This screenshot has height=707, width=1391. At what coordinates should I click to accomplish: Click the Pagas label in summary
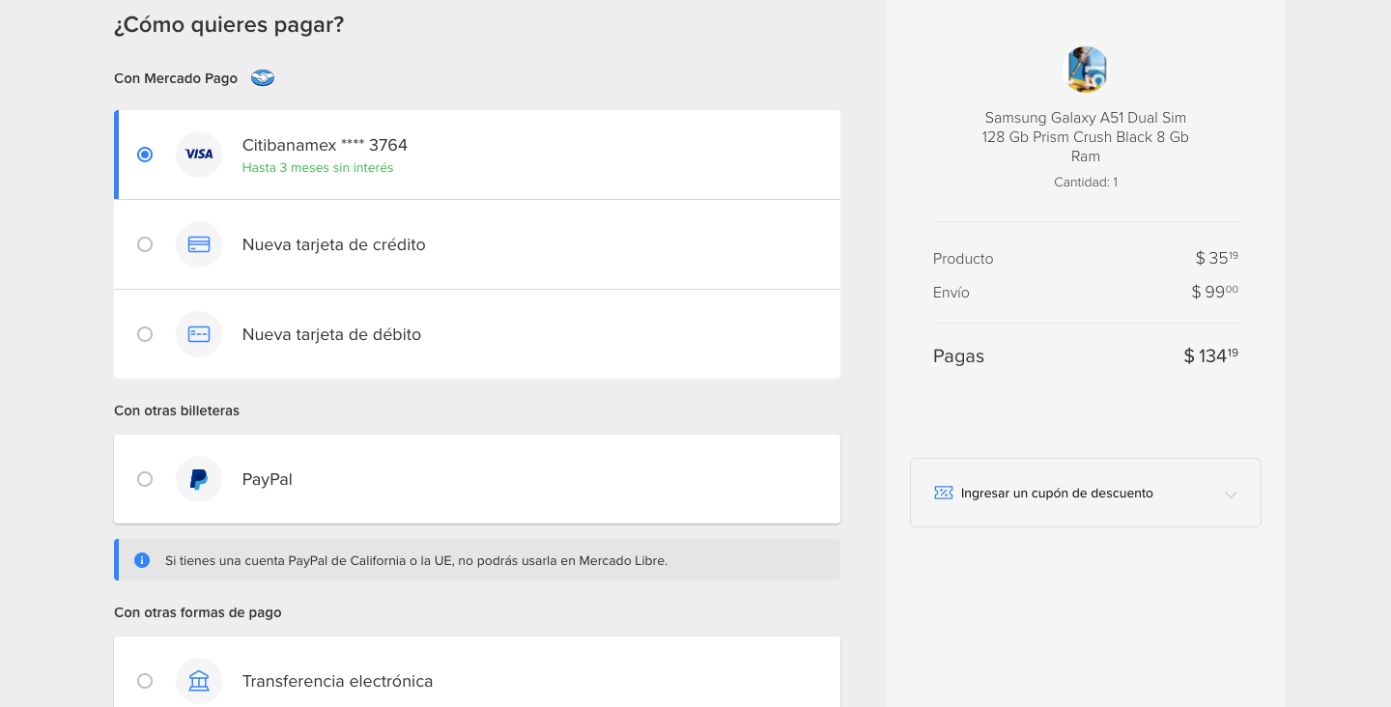(958, 356)
